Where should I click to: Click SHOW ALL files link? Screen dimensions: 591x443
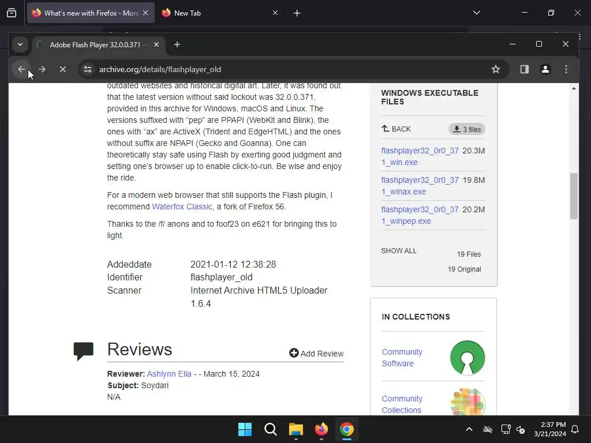(399, 251)
